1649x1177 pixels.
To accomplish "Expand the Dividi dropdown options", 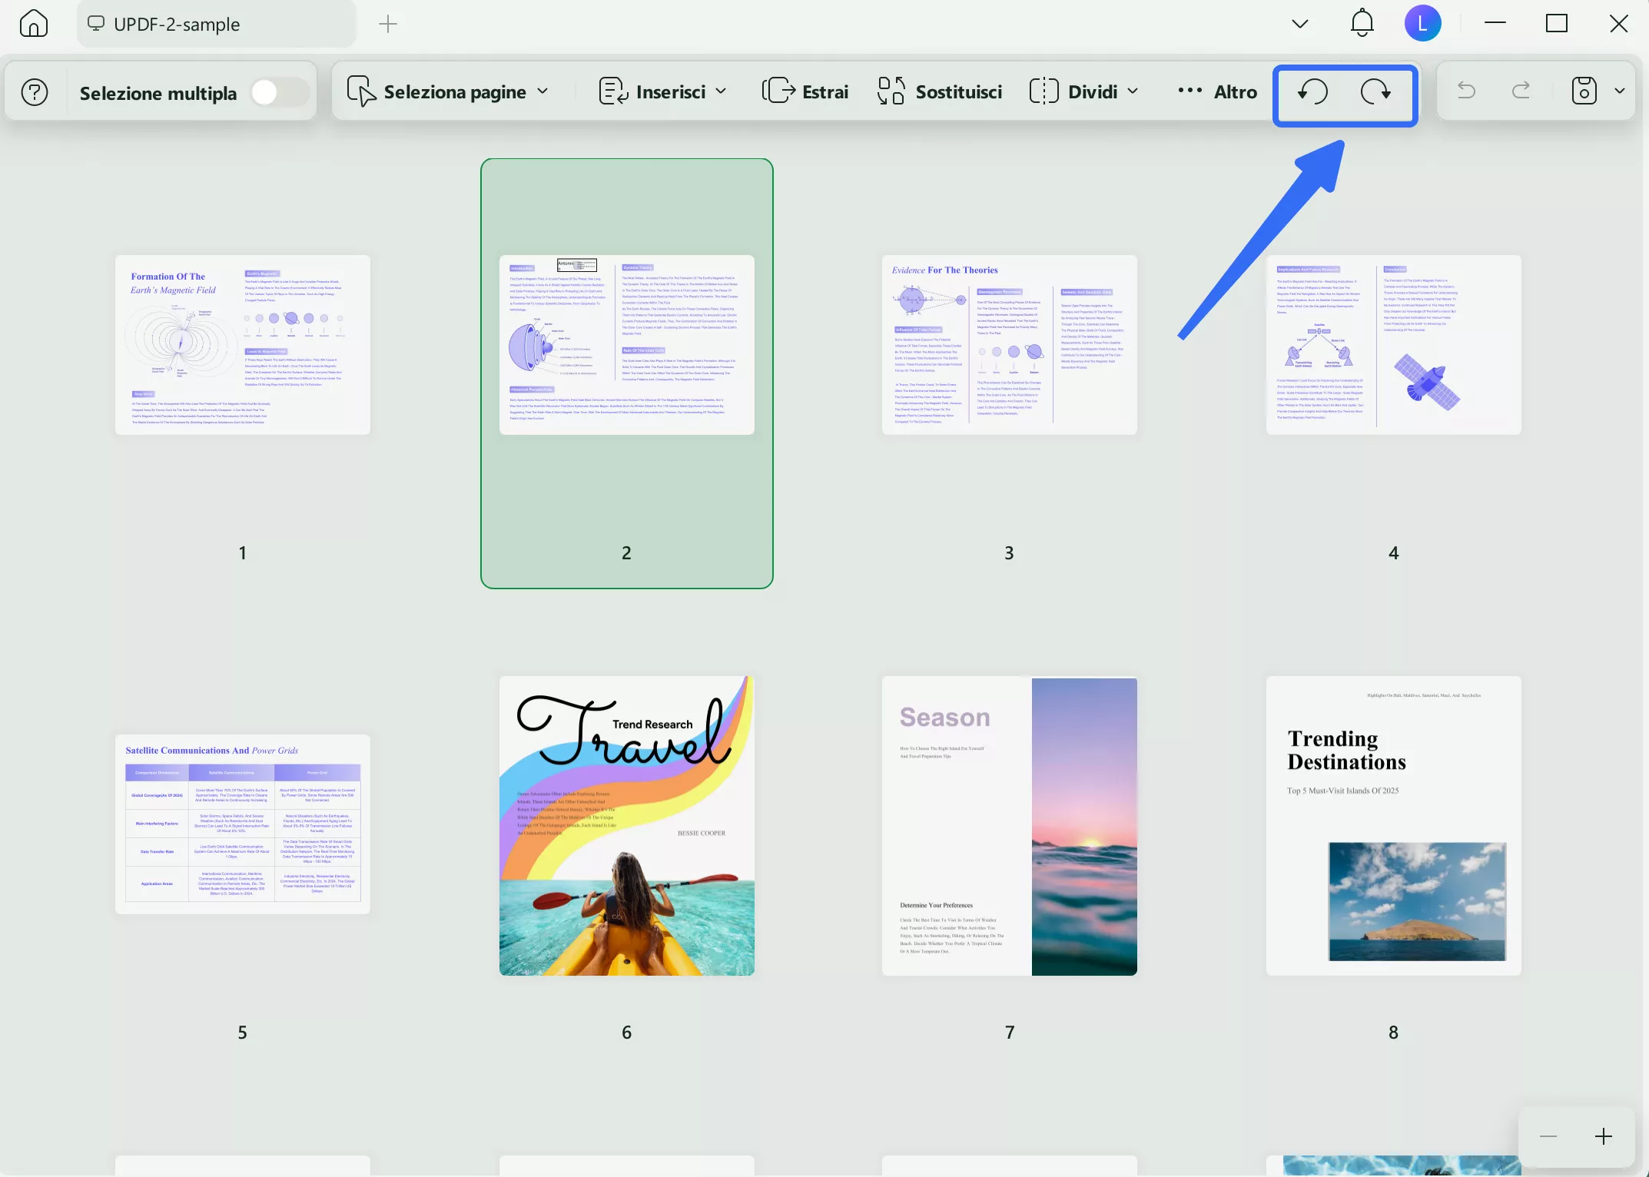I will 1132,91.
